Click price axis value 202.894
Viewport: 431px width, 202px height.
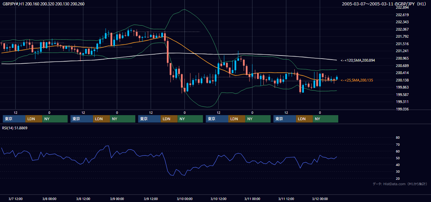[402, 7]
